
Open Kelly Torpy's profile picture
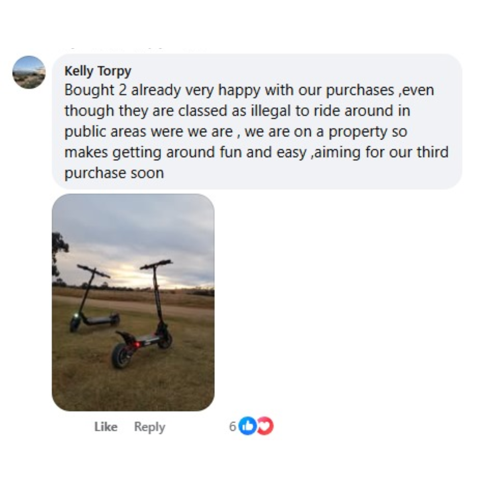pos(29,72)
